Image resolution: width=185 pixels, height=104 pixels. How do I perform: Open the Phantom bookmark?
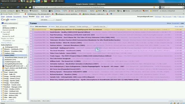[34, 11]
